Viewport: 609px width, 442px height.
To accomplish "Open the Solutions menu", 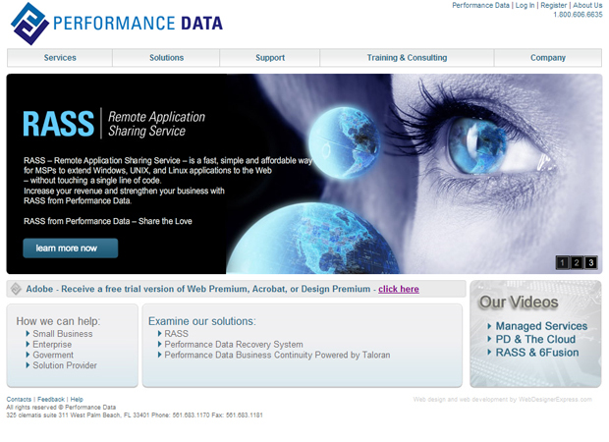I will (166, 58).
